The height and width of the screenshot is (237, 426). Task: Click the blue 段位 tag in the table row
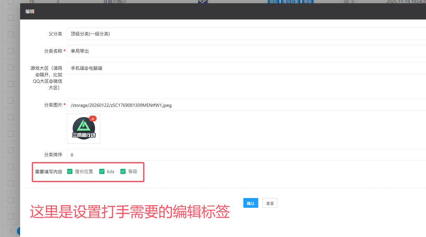click(x=273, y=2)
